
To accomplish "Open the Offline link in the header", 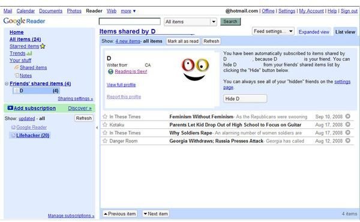I will [268, 11].
